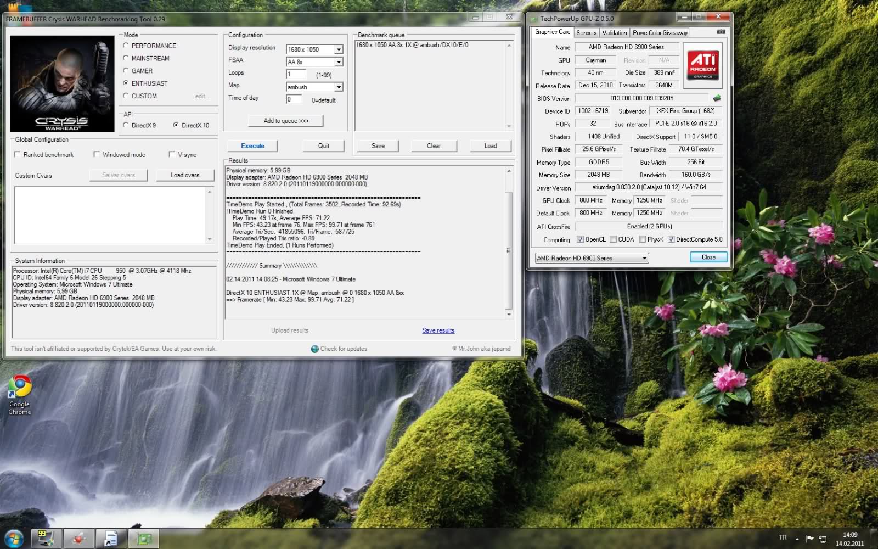878x549 pixels.
Task: Click Quit button
Action: pyautogui.click(x=324, y=146)
